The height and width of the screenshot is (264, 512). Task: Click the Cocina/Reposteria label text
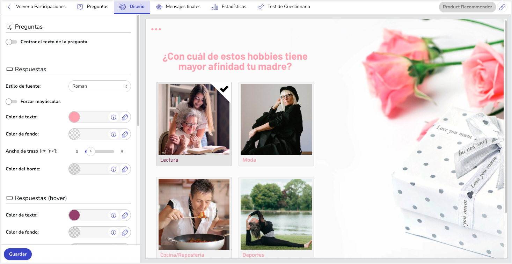(x=182, y=255)
